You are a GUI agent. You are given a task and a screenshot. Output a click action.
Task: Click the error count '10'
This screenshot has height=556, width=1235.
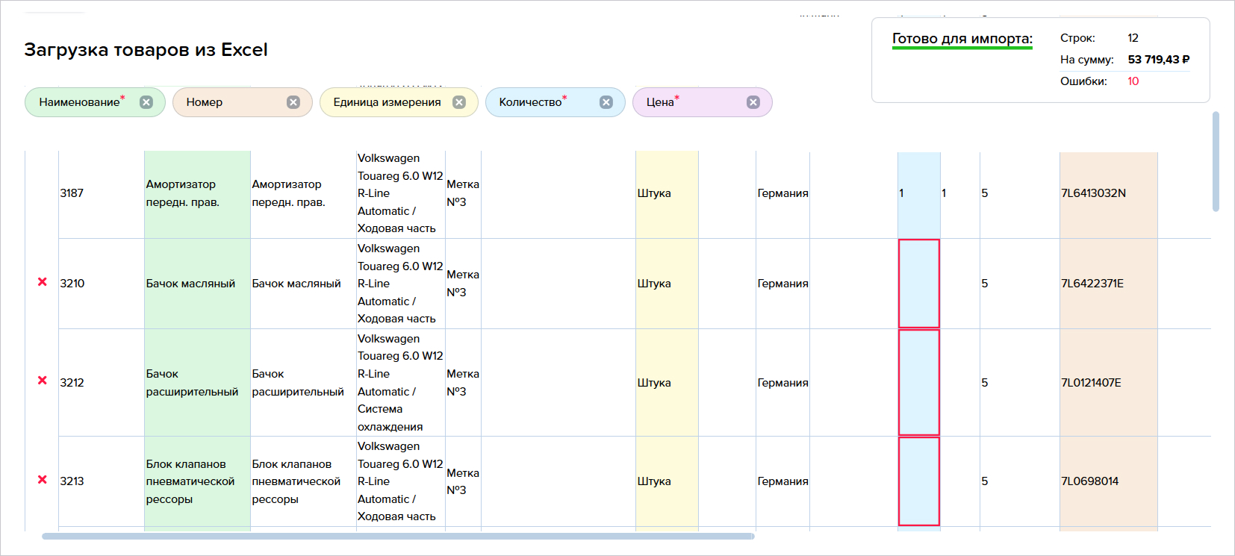point(1133,81)
